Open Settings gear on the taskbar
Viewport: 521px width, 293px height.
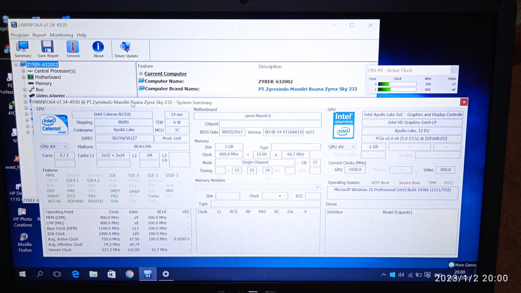[x=165, y=274]
